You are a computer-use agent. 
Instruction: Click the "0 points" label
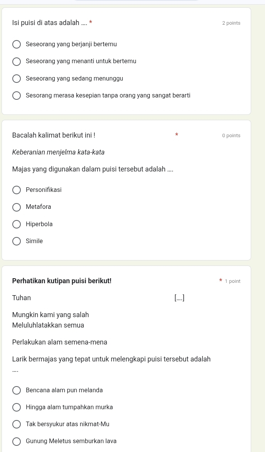point(231,136)
